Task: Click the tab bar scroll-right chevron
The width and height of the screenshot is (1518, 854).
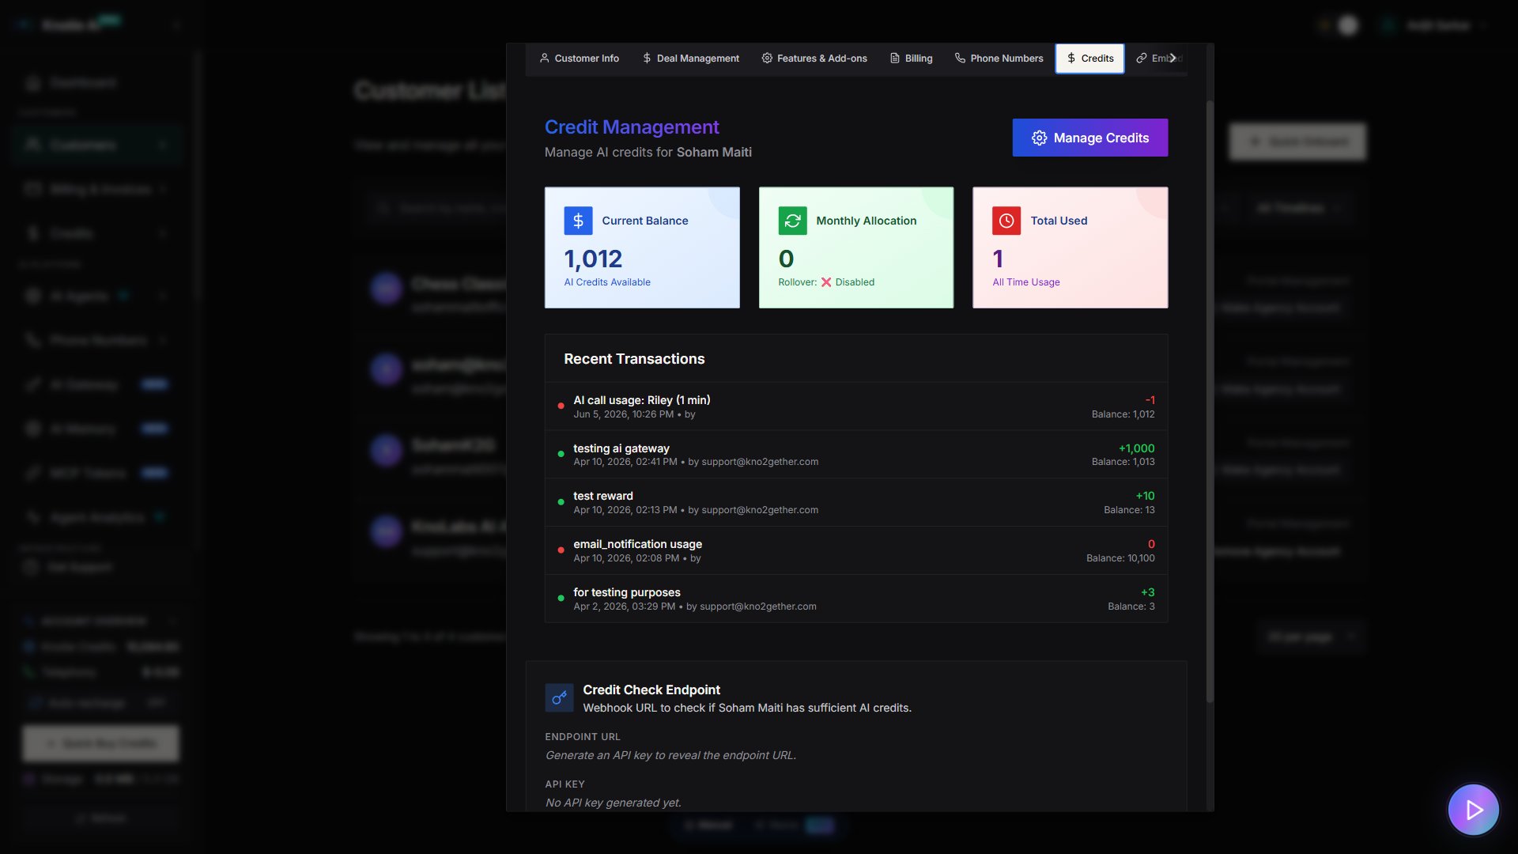Action: point(1172,58)
